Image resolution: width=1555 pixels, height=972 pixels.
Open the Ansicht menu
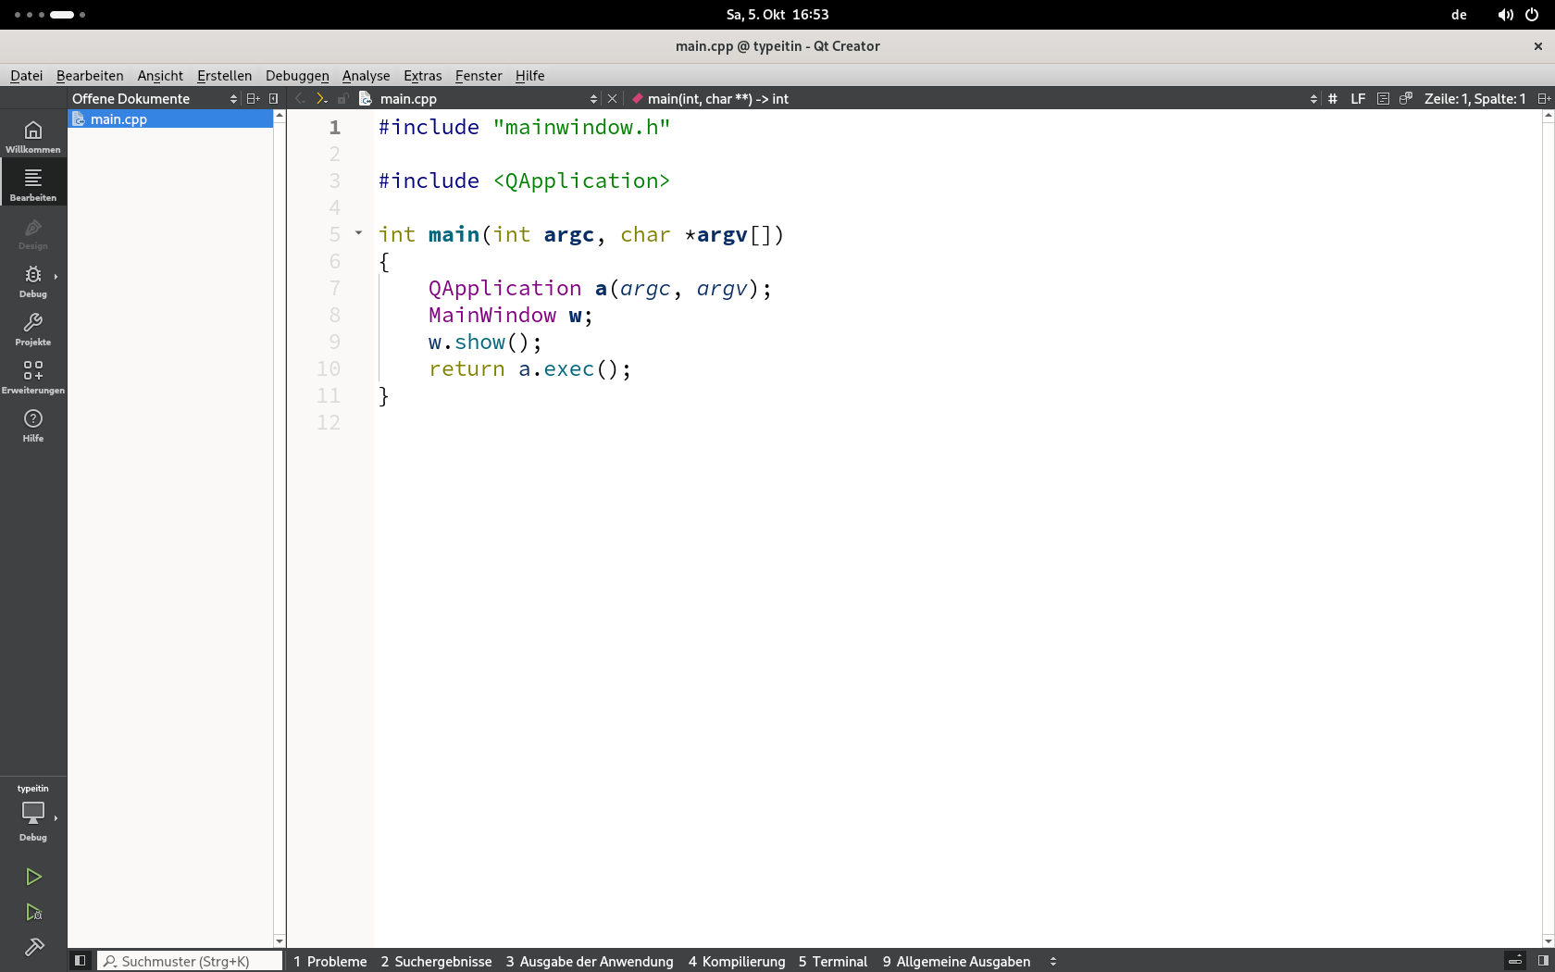coord(160,76)
